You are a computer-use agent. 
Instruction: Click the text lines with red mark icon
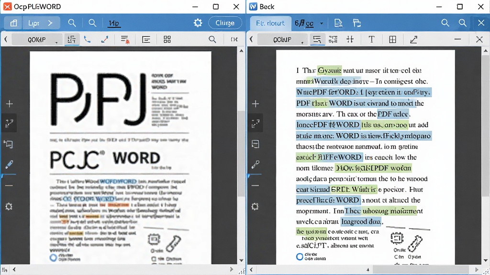[125, 40]
